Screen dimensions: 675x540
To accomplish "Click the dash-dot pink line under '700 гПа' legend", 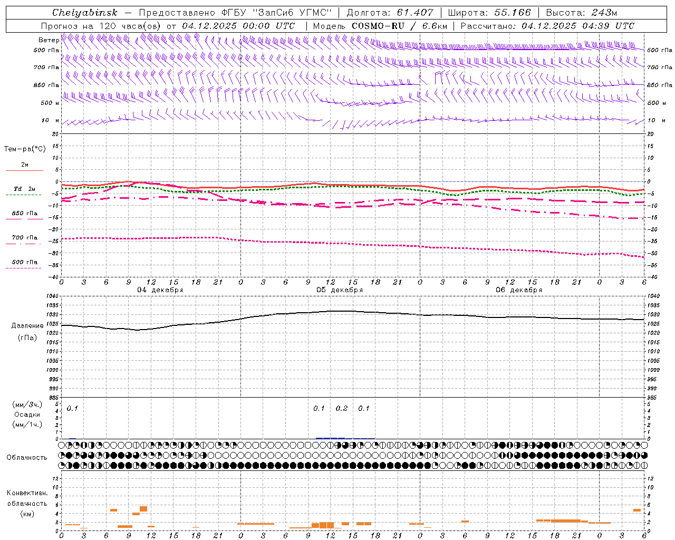I will (23, 244).
